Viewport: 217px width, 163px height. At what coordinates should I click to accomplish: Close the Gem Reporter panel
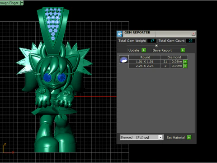(x=193, y=34)
